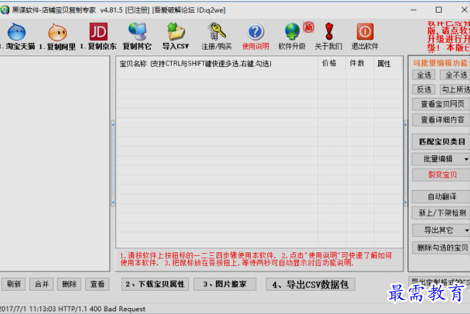Click the left panel collapse splitter handle
Image resolution: width=470 pixels, height=314 pixels.
point(113,163)
